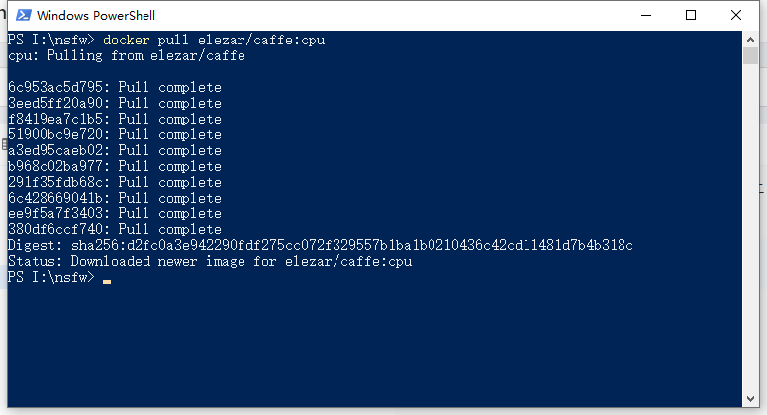Minimize the Windows PowerShell window

[646, 15]
